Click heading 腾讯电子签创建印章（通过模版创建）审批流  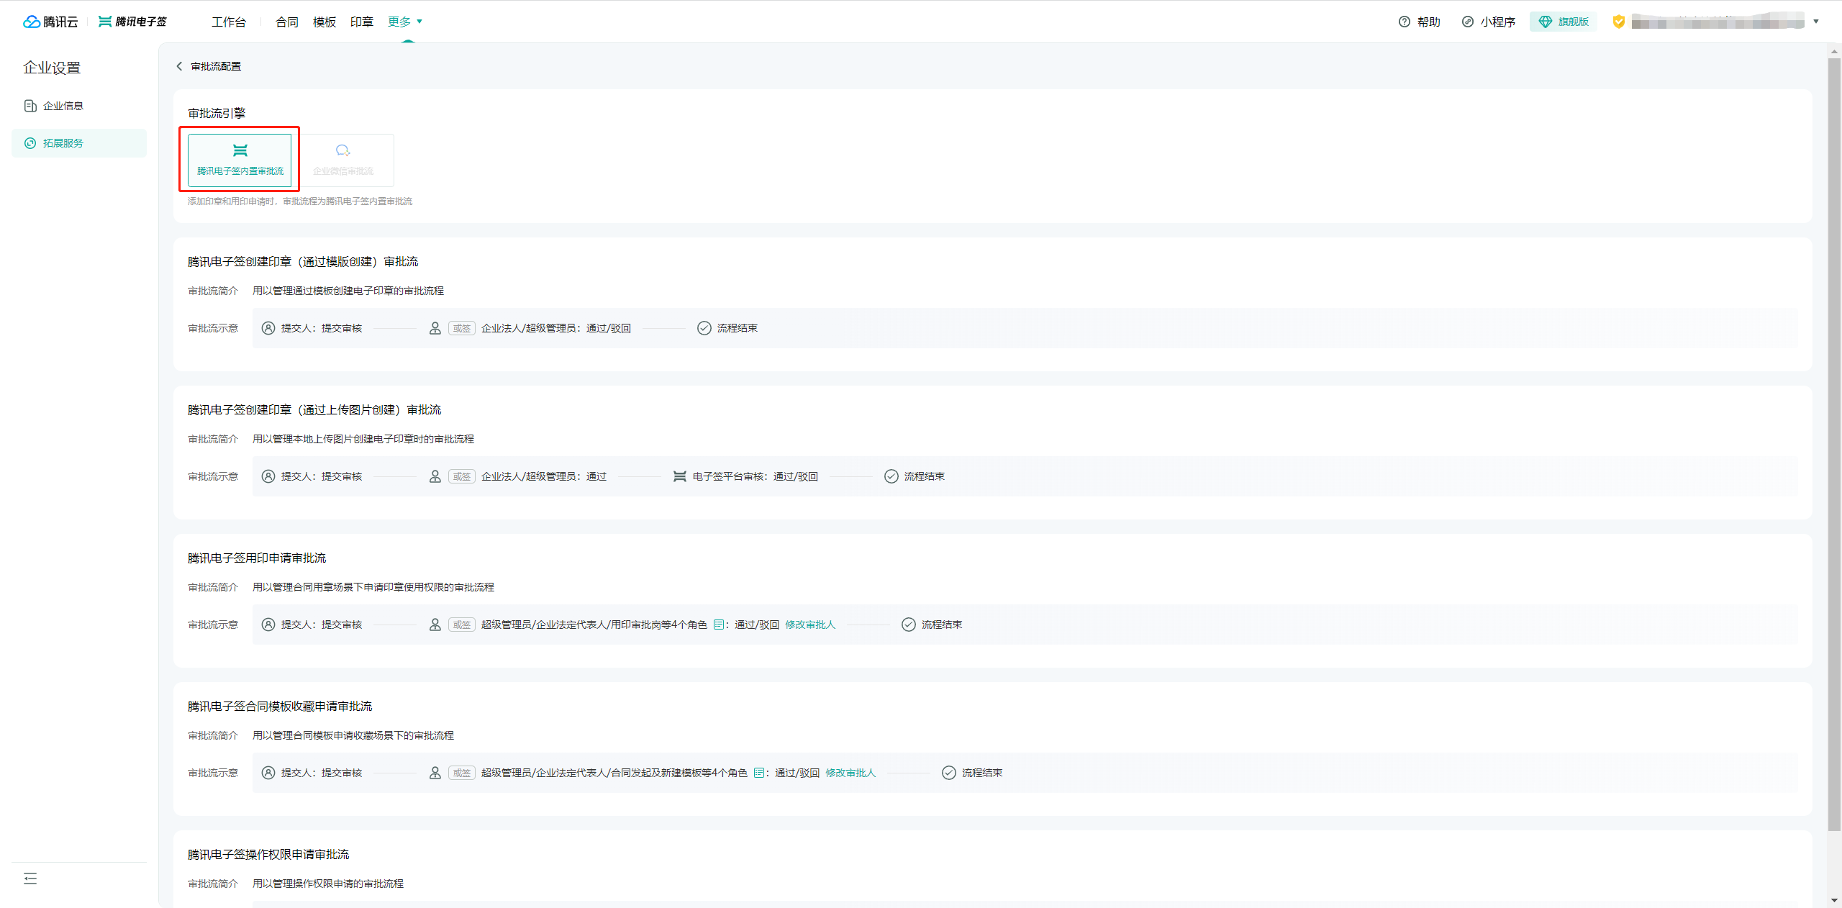[303, 261]
